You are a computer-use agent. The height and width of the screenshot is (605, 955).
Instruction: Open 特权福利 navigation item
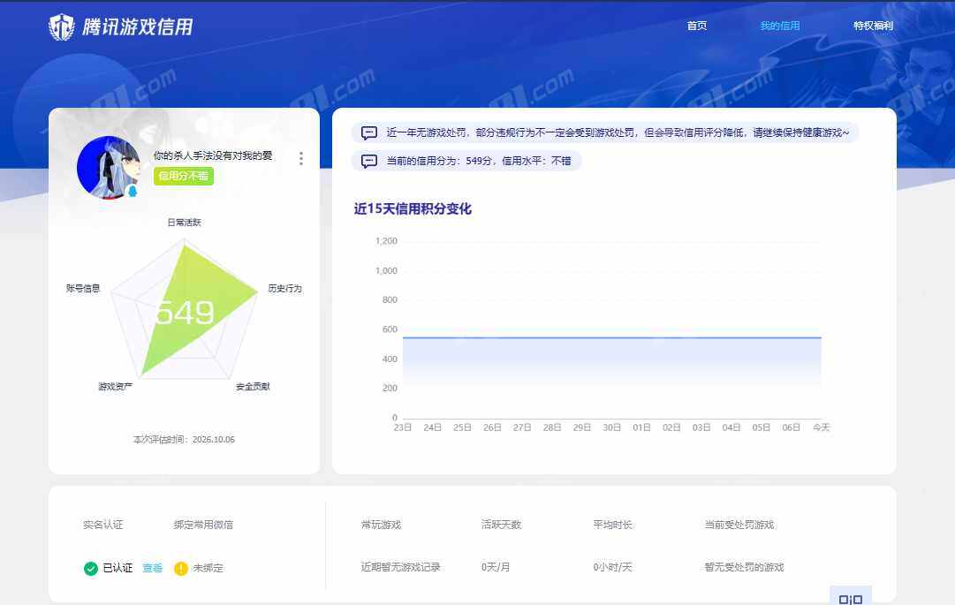(873, 26)
